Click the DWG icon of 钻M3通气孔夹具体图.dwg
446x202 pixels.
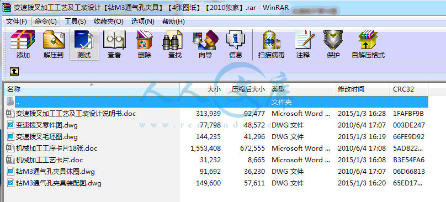[x=10, y=172]
